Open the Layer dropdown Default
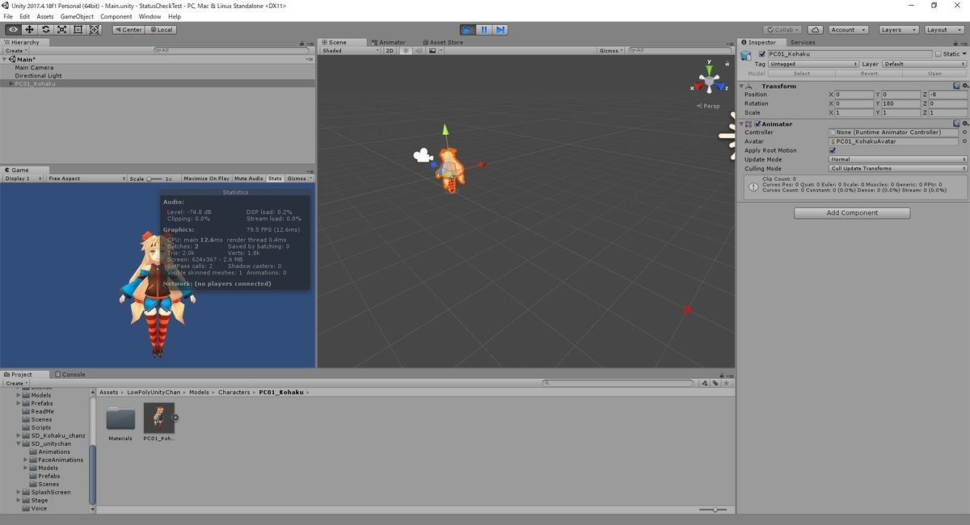Viewport: 970px width, 525px height. pyautogui.click(x=923, y=64)
